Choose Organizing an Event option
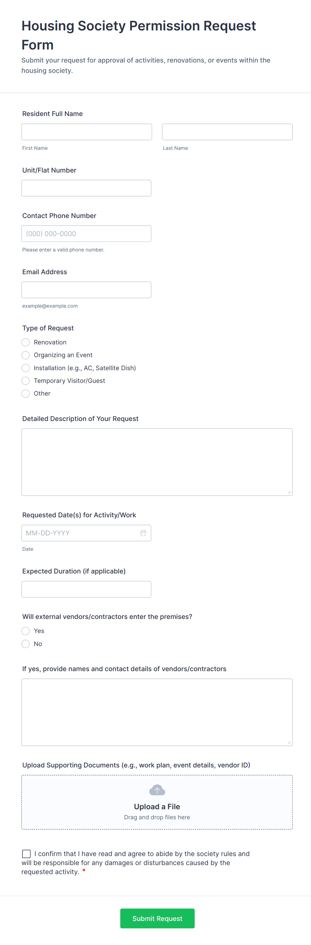 (x=26, y=355)
